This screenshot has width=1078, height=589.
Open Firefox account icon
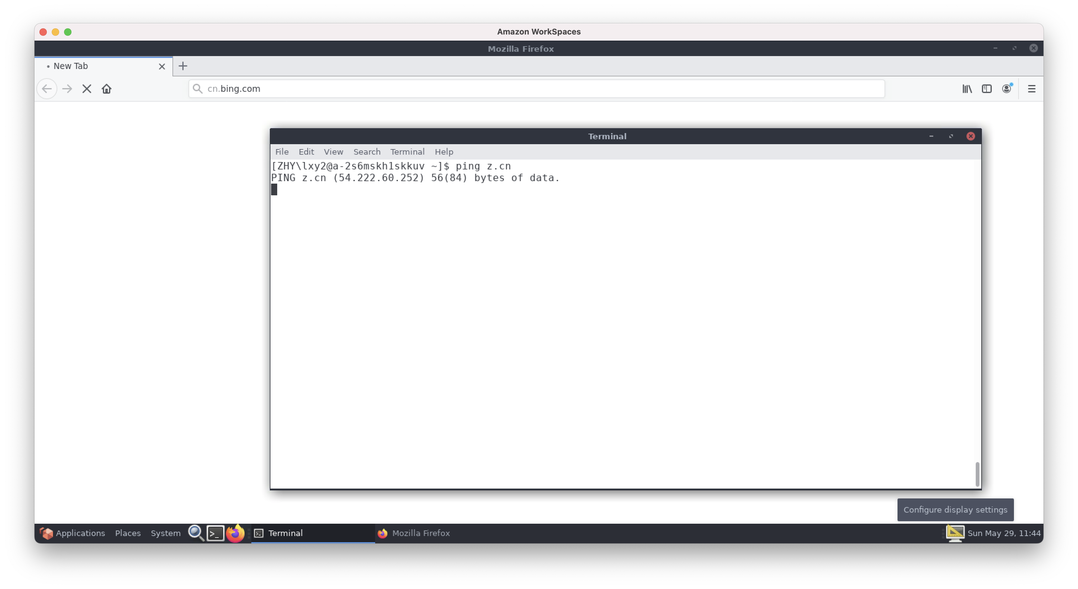pyautogui.click(x=1007, y=89)
